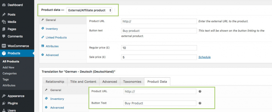Open the sale price Schedule link
272x112 pixels.
point(205,57)
